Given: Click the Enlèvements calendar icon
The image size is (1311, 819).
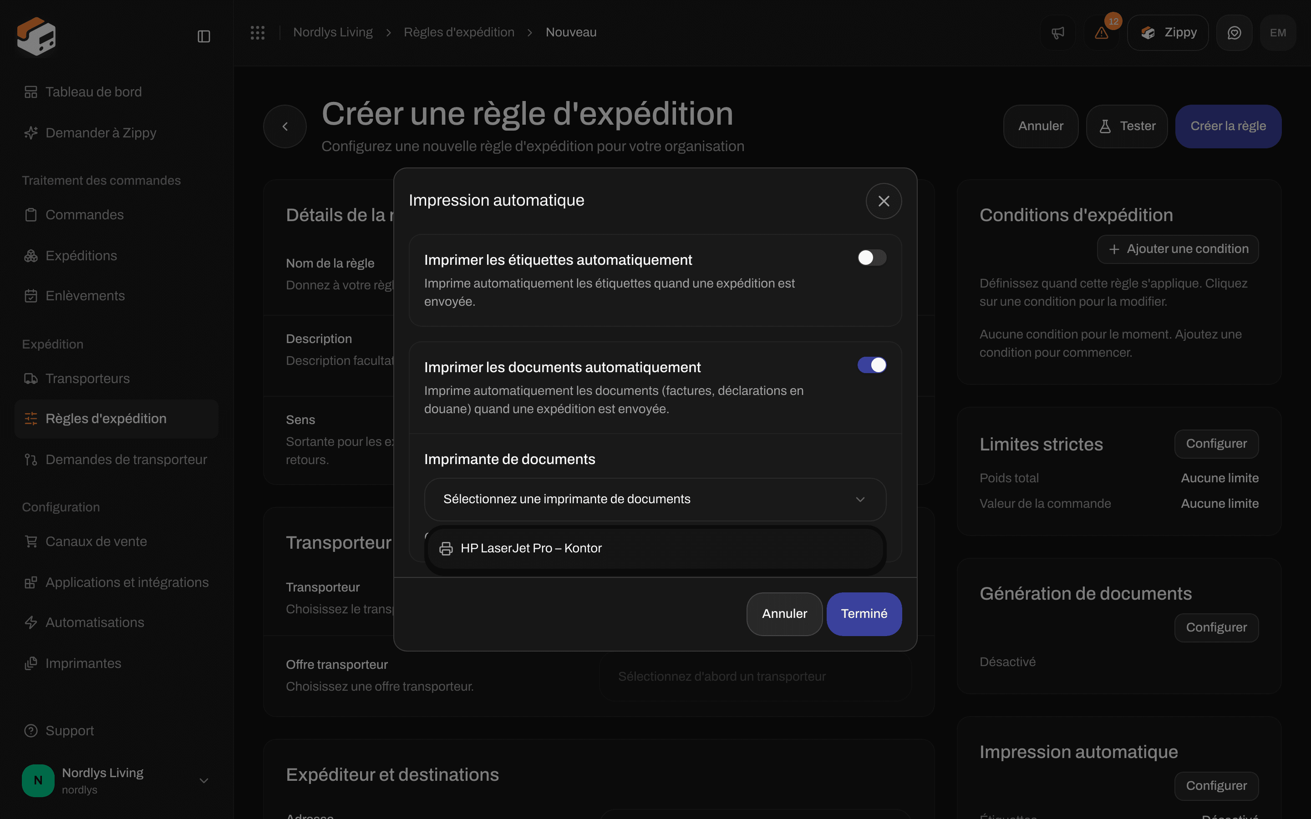Looking at the screenshot, I should tap(31, 296).
